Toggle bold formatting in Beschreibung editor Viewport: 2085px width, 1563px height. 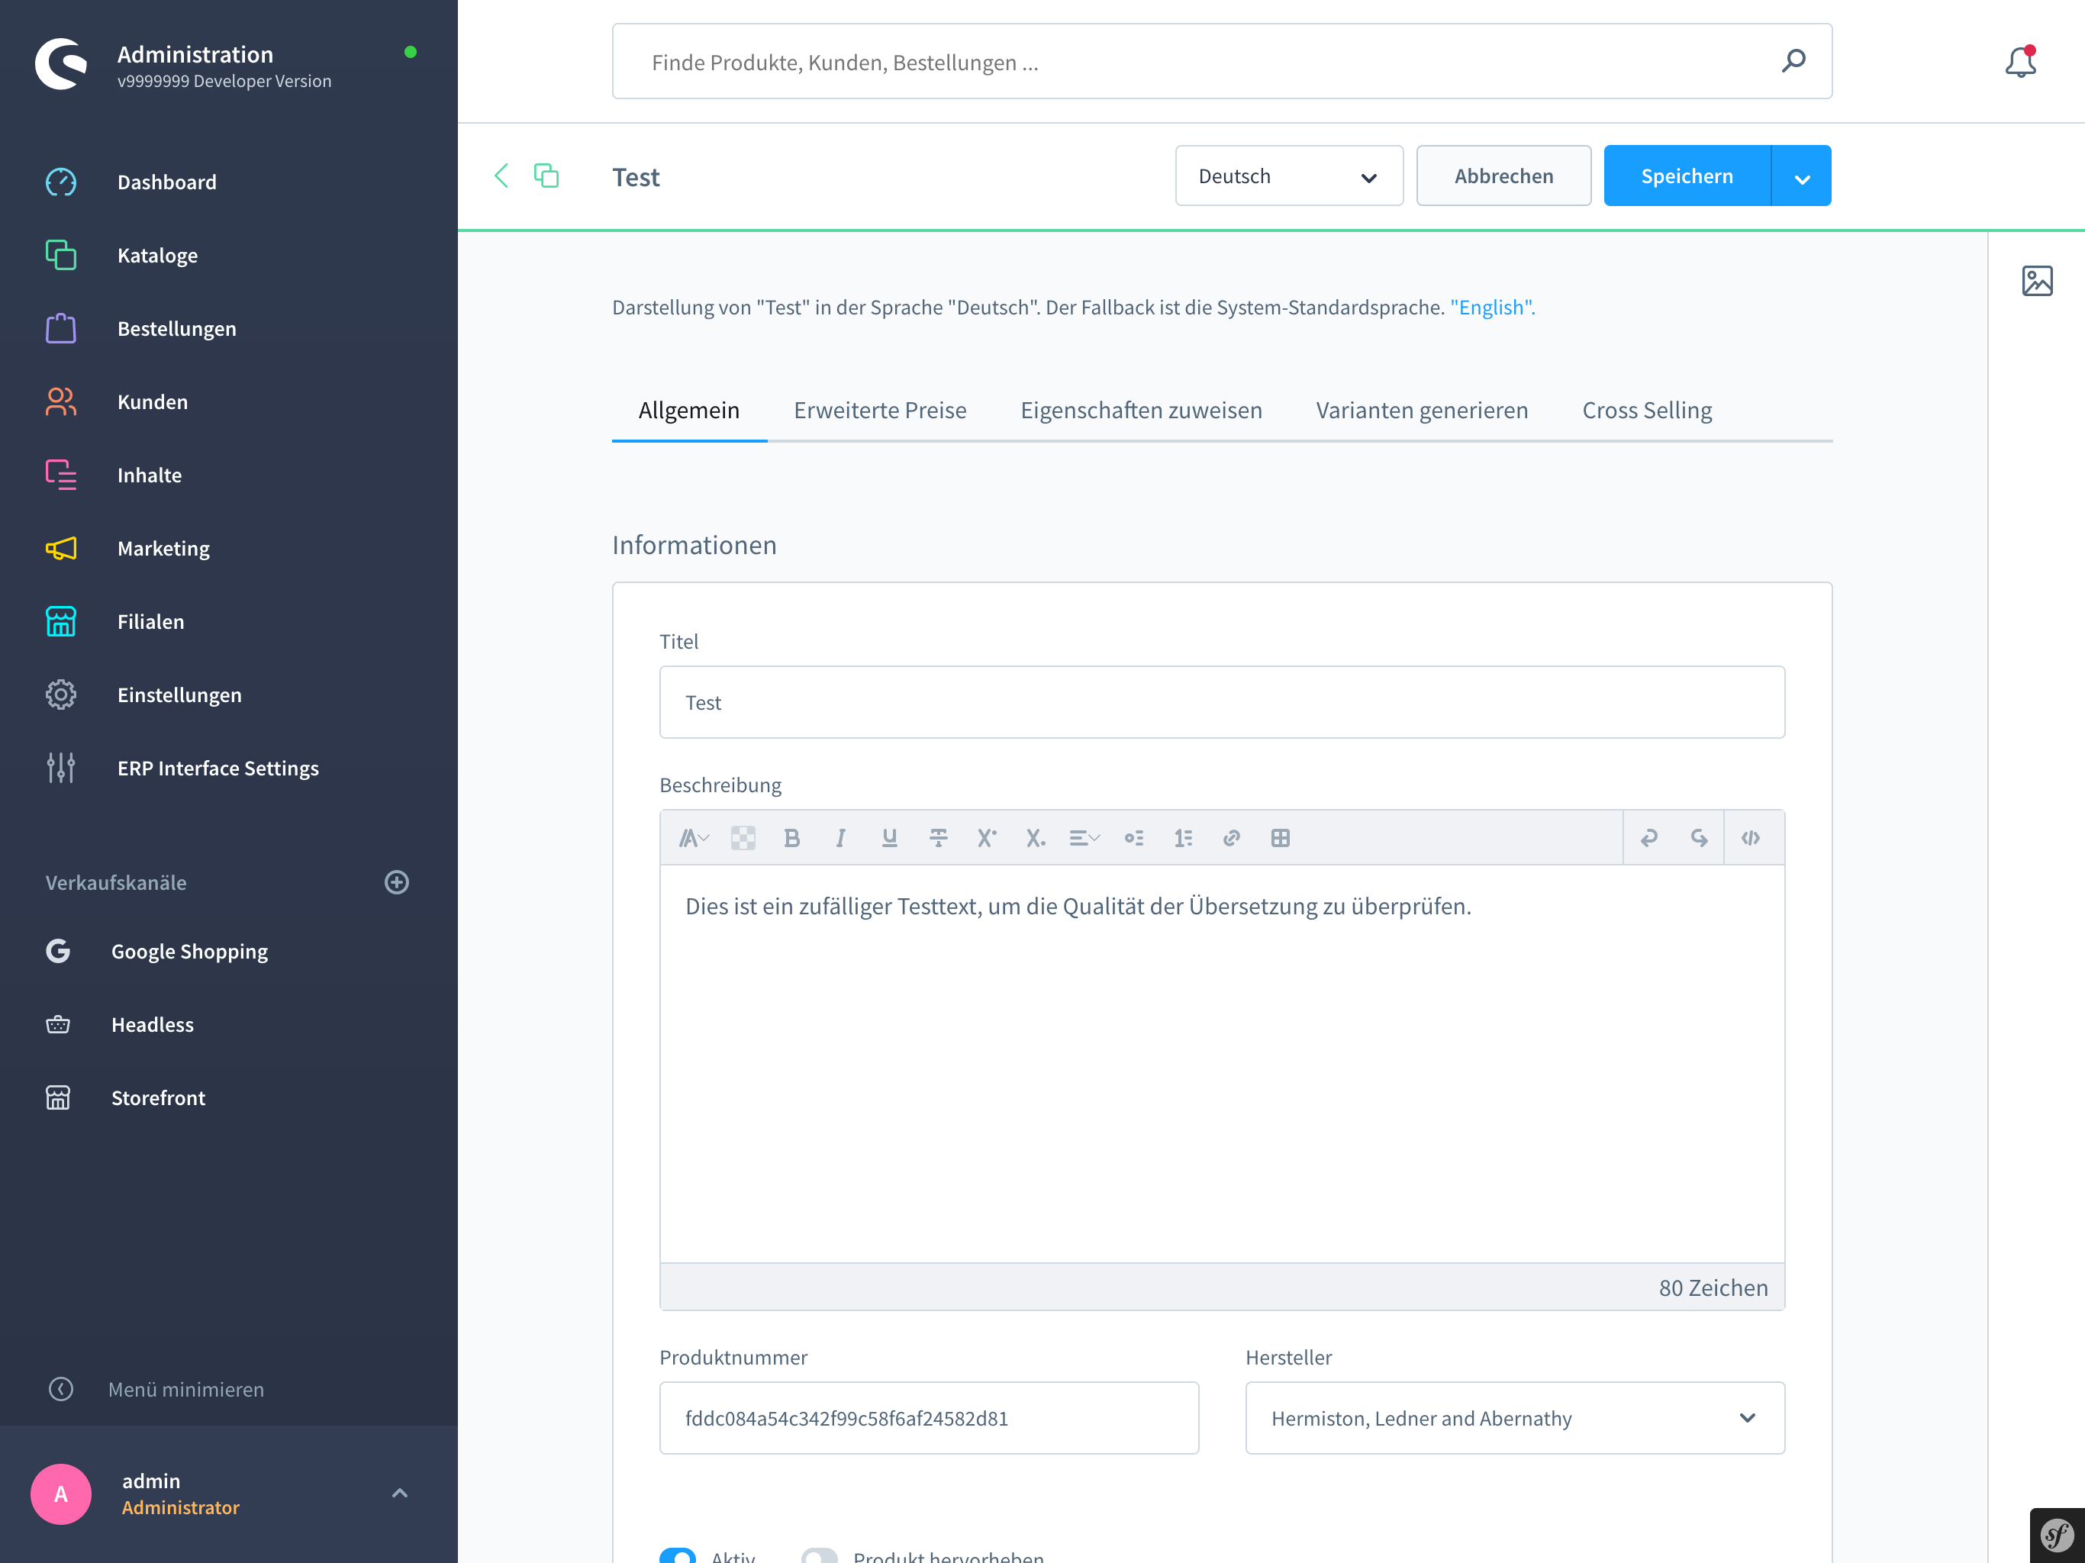(x=791, y=837)
